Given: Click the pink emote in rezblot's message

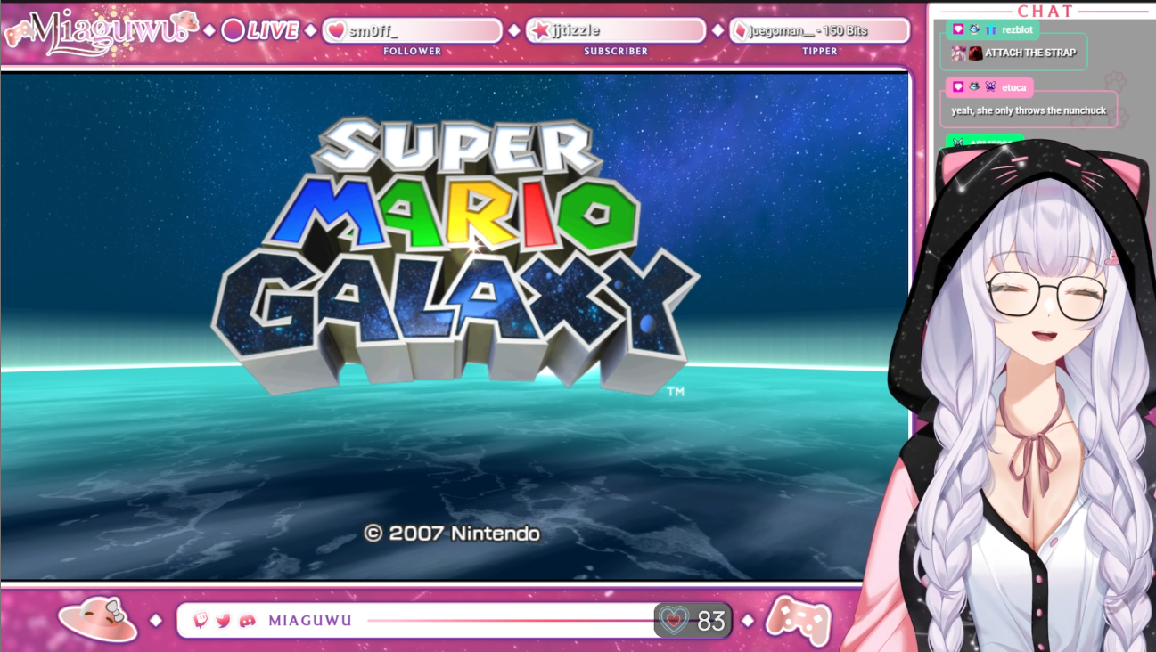Looking at the screenshot, I should [958, 53].
